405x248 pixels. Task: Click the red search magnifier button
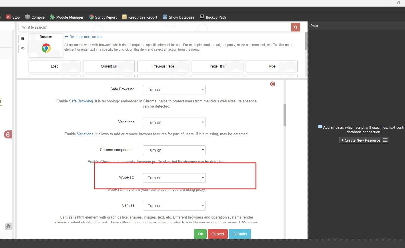tap(295, 27)
